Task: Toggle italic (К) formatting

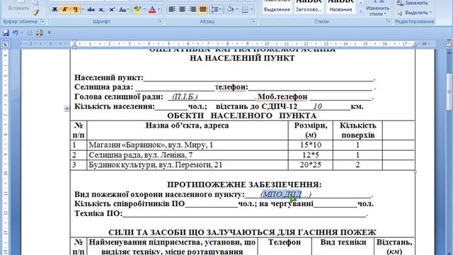Action: coord(64,9)
